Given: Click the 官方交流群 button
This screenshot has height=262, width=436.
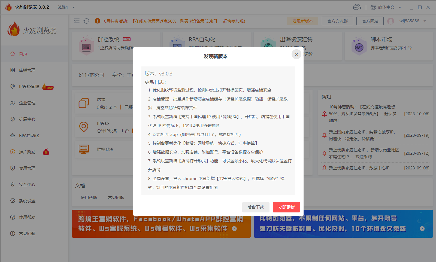Looking at the screenshot, I should pos(337,21).
